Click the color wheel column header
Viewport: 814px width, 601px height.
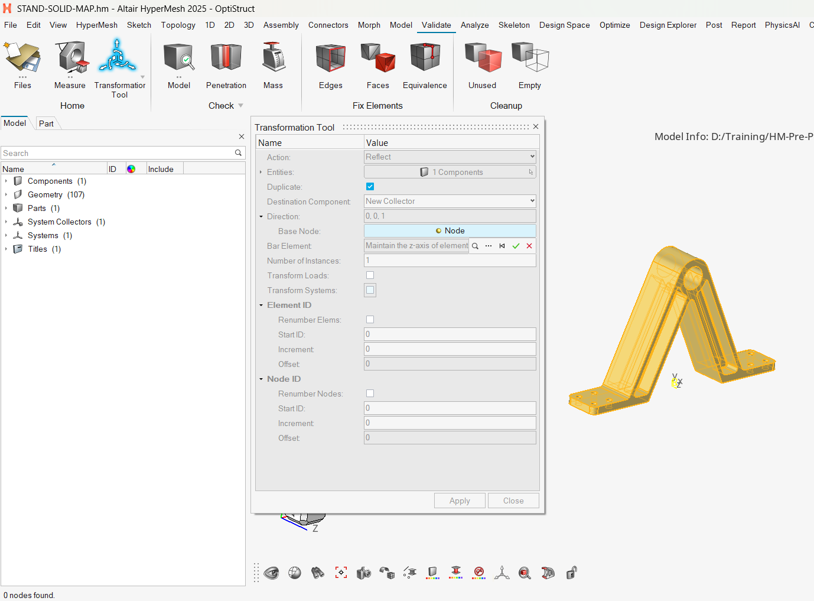point(131,169)
